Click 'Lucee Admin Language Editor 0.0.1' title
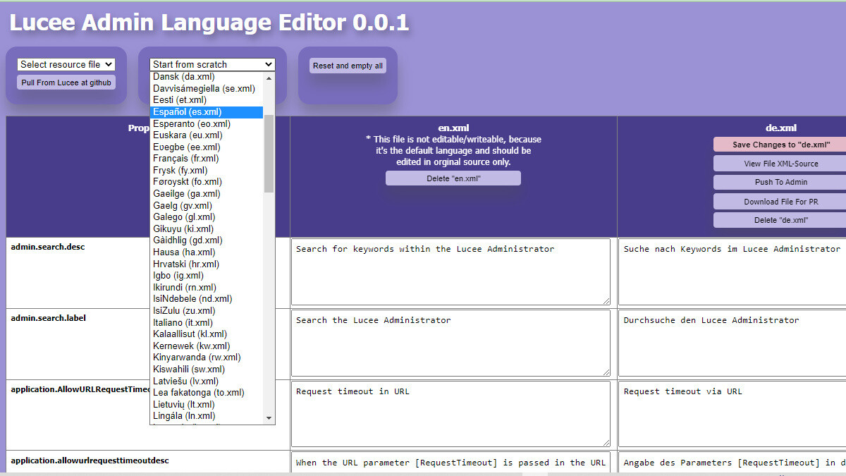This screenshot has height=476, width=846. (x=209, y=23)
